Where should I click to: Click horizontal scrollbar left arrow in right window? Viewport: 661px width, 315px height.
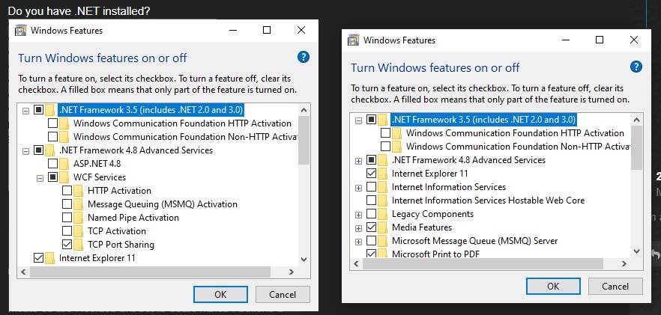click(356, 263)
